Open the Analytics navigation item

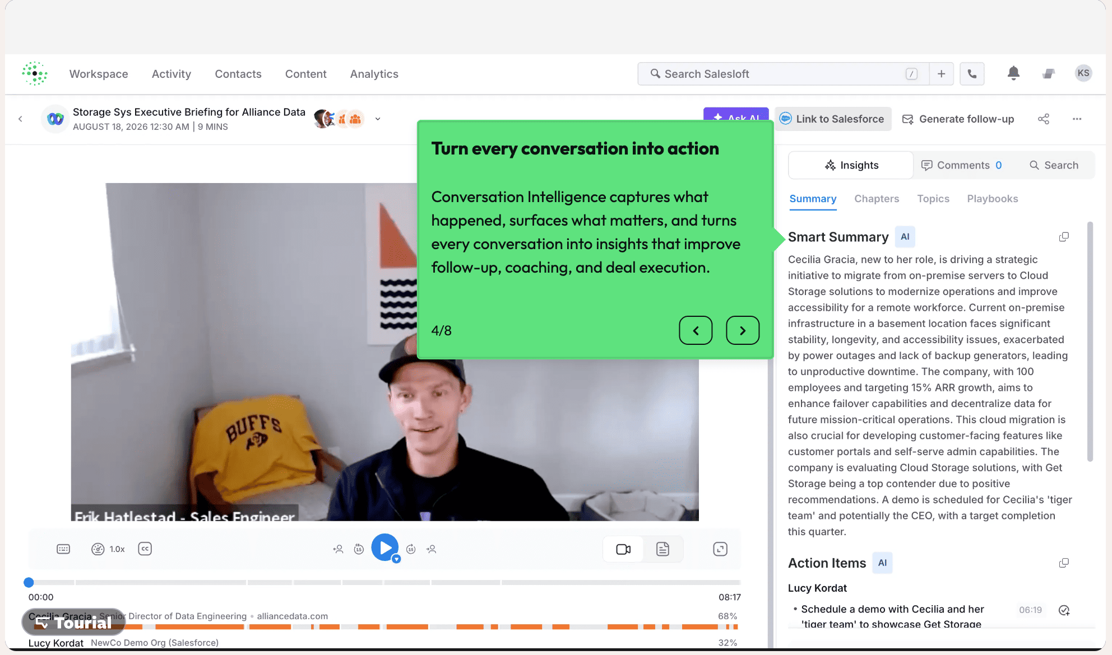pyautogui.click(x=374, y=74)
